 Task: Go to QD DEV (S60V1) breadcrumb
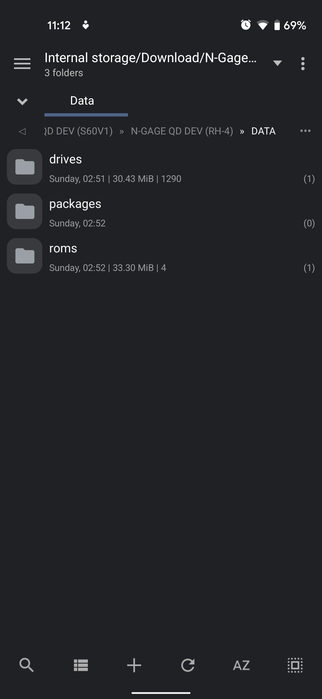[x=78, y=131]
